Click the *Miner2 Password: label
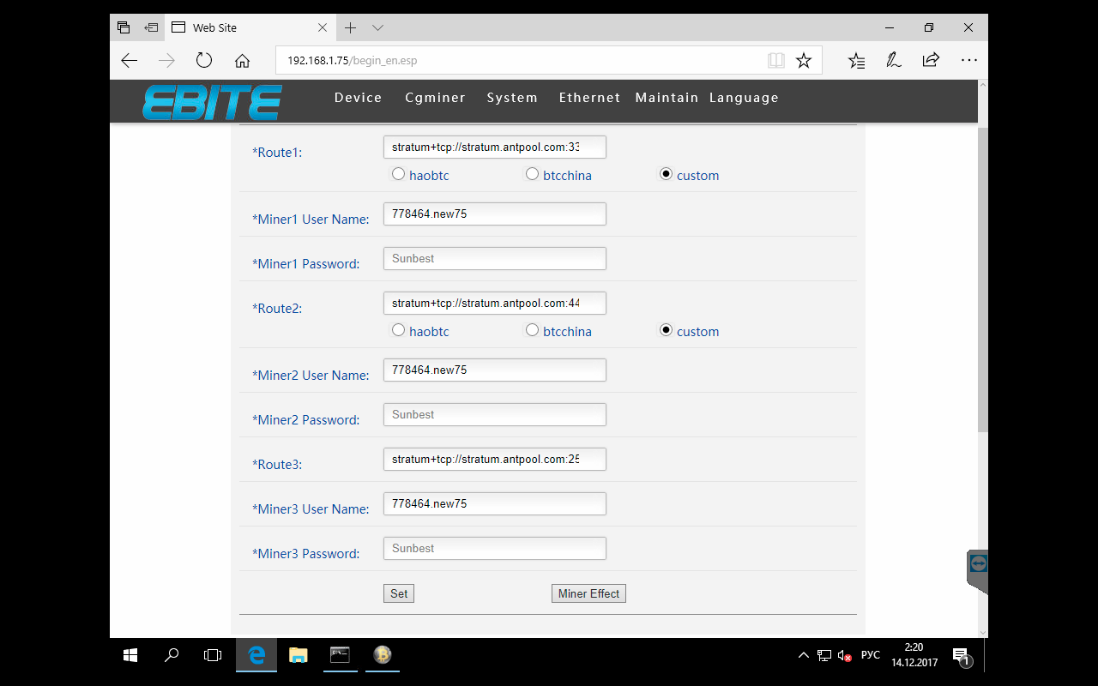The width and height of the screenshot is (1098, 686). (x=306, y=419)
